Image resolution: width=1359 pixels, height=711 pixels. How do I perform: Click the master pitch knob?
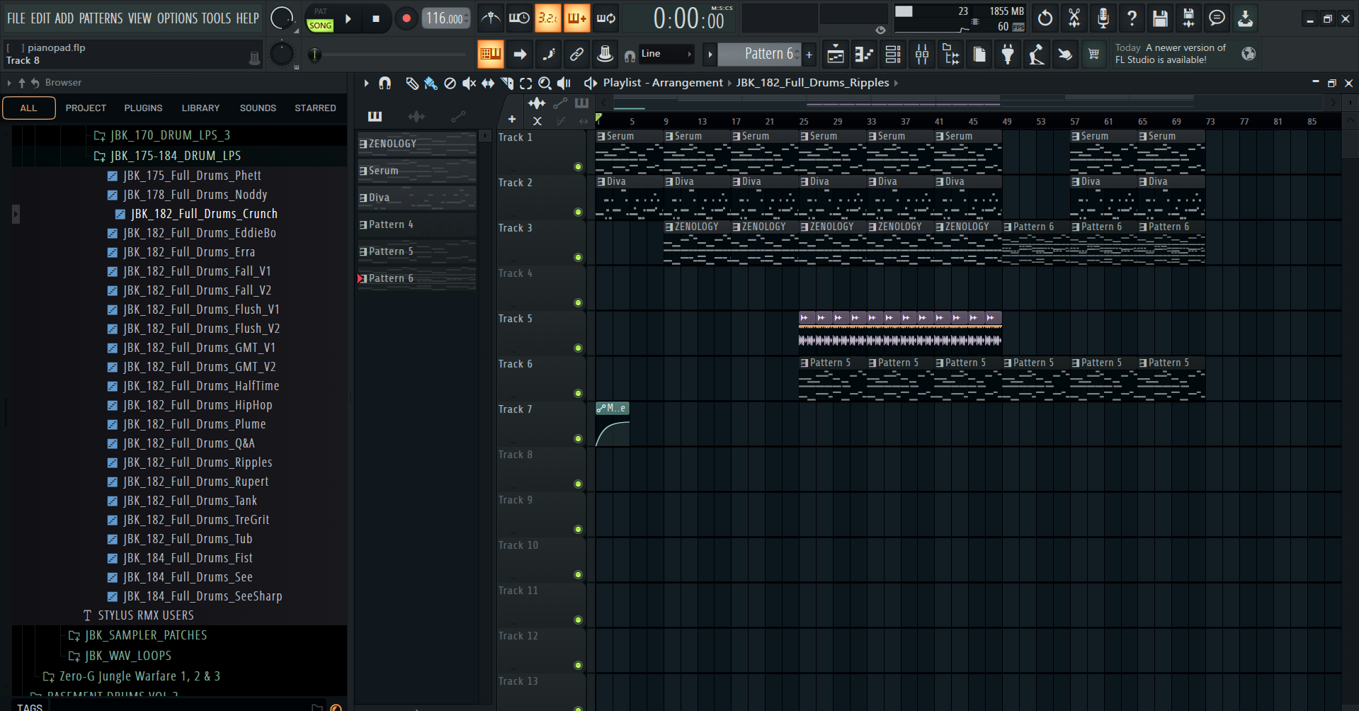coord(282,54)
